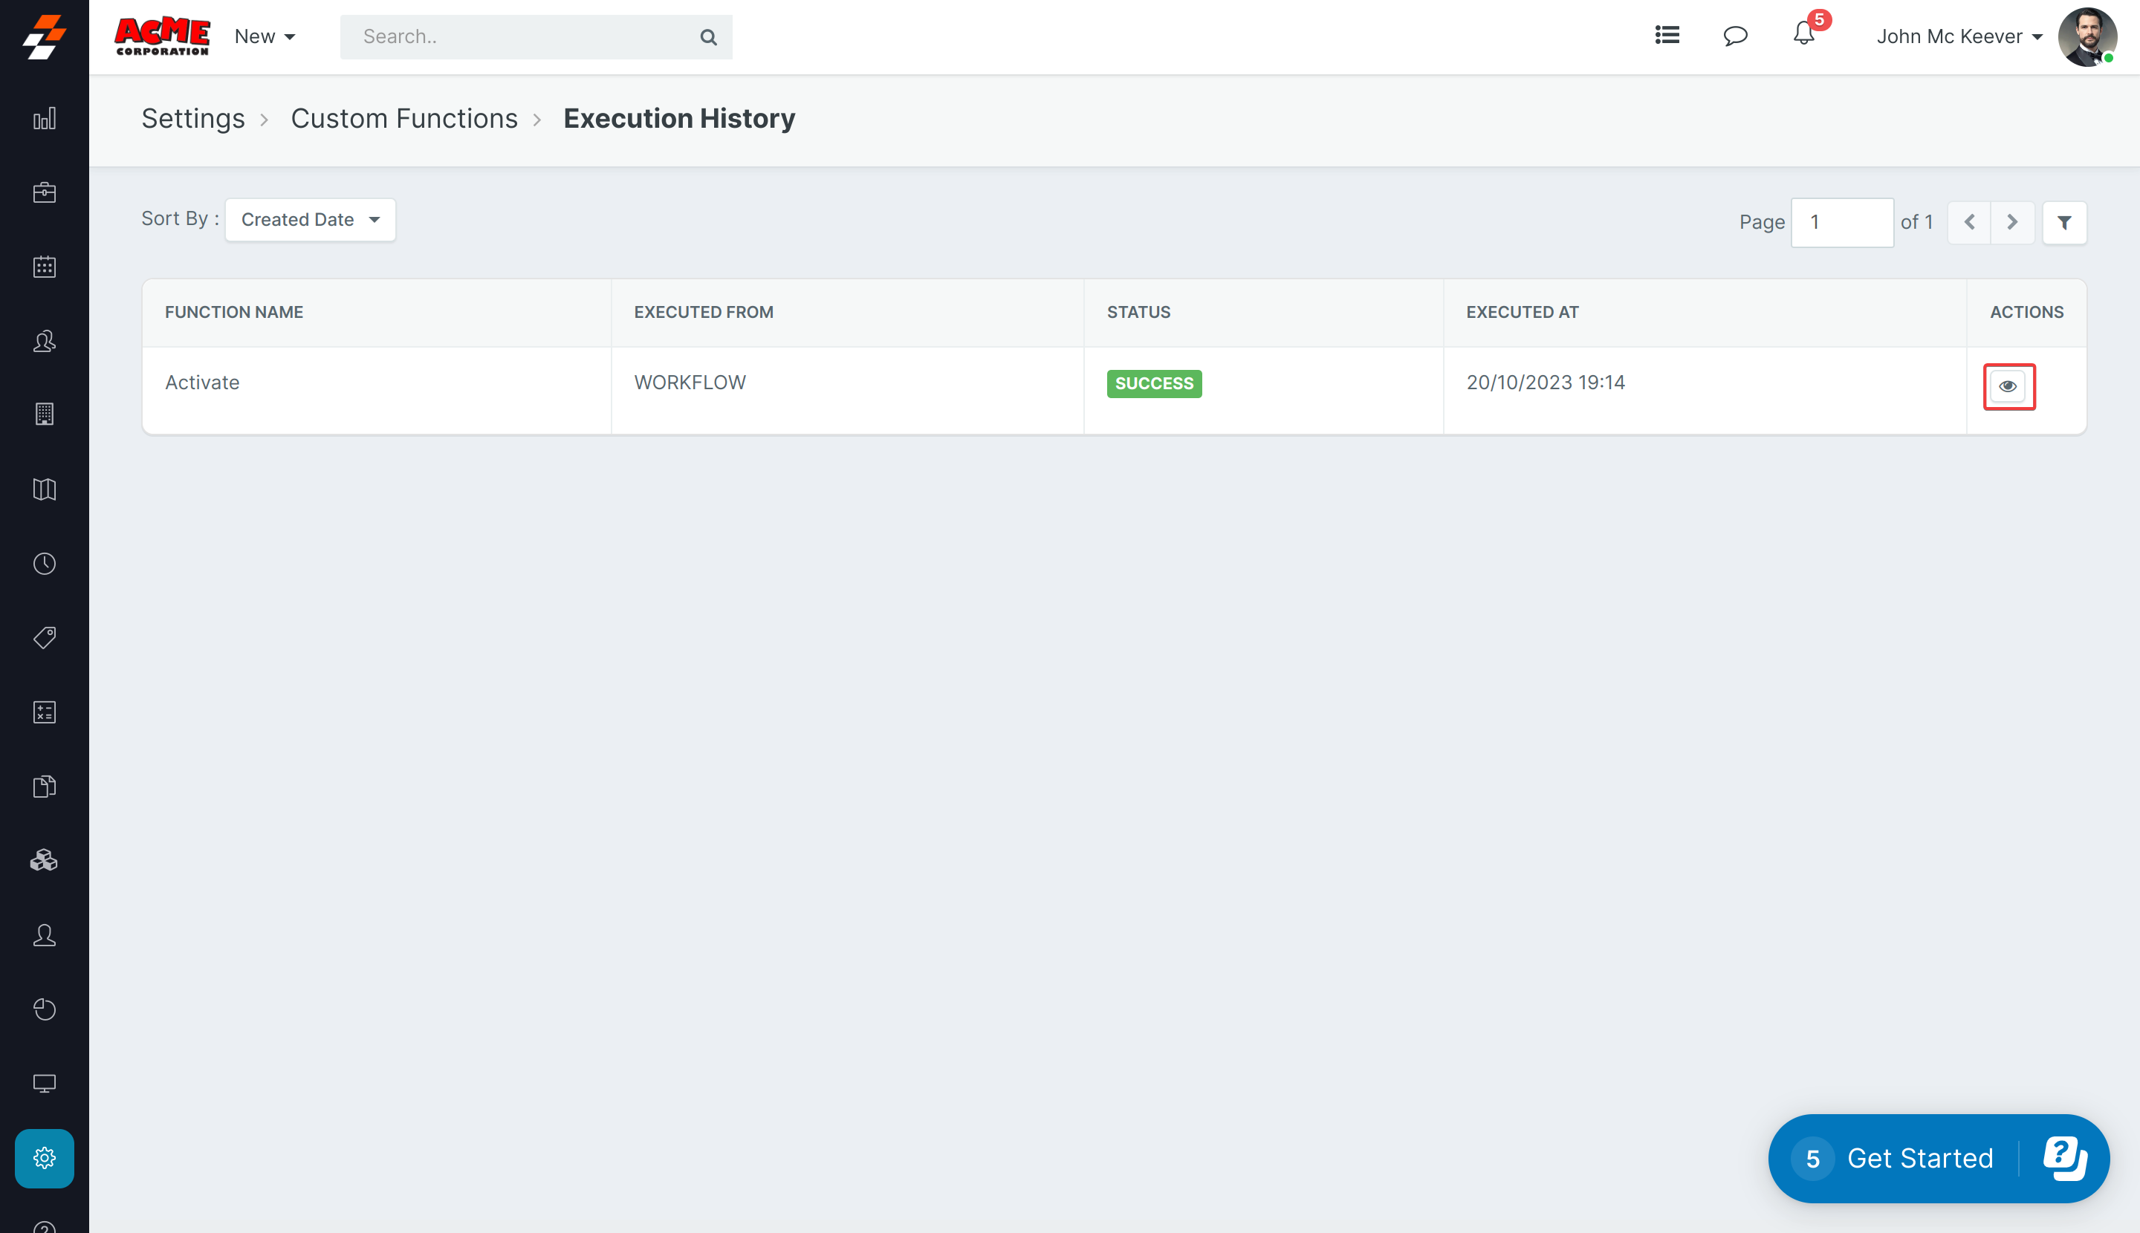This screenshot has width=2140, height=1233.
Task: Open the bar chart dashboard icon
Action: [x=44, y=119]
